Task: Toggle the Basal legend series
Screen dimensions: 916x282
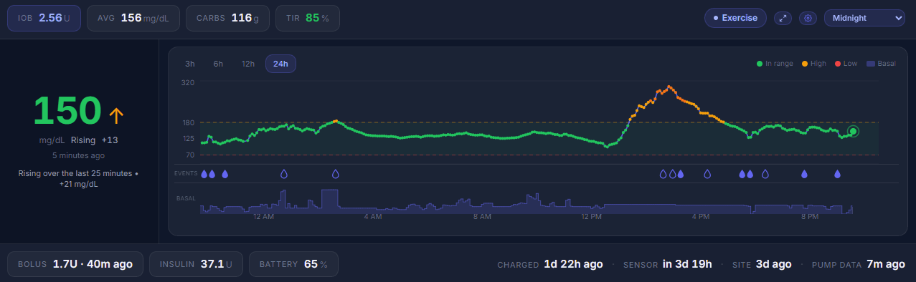Action: 882,64
